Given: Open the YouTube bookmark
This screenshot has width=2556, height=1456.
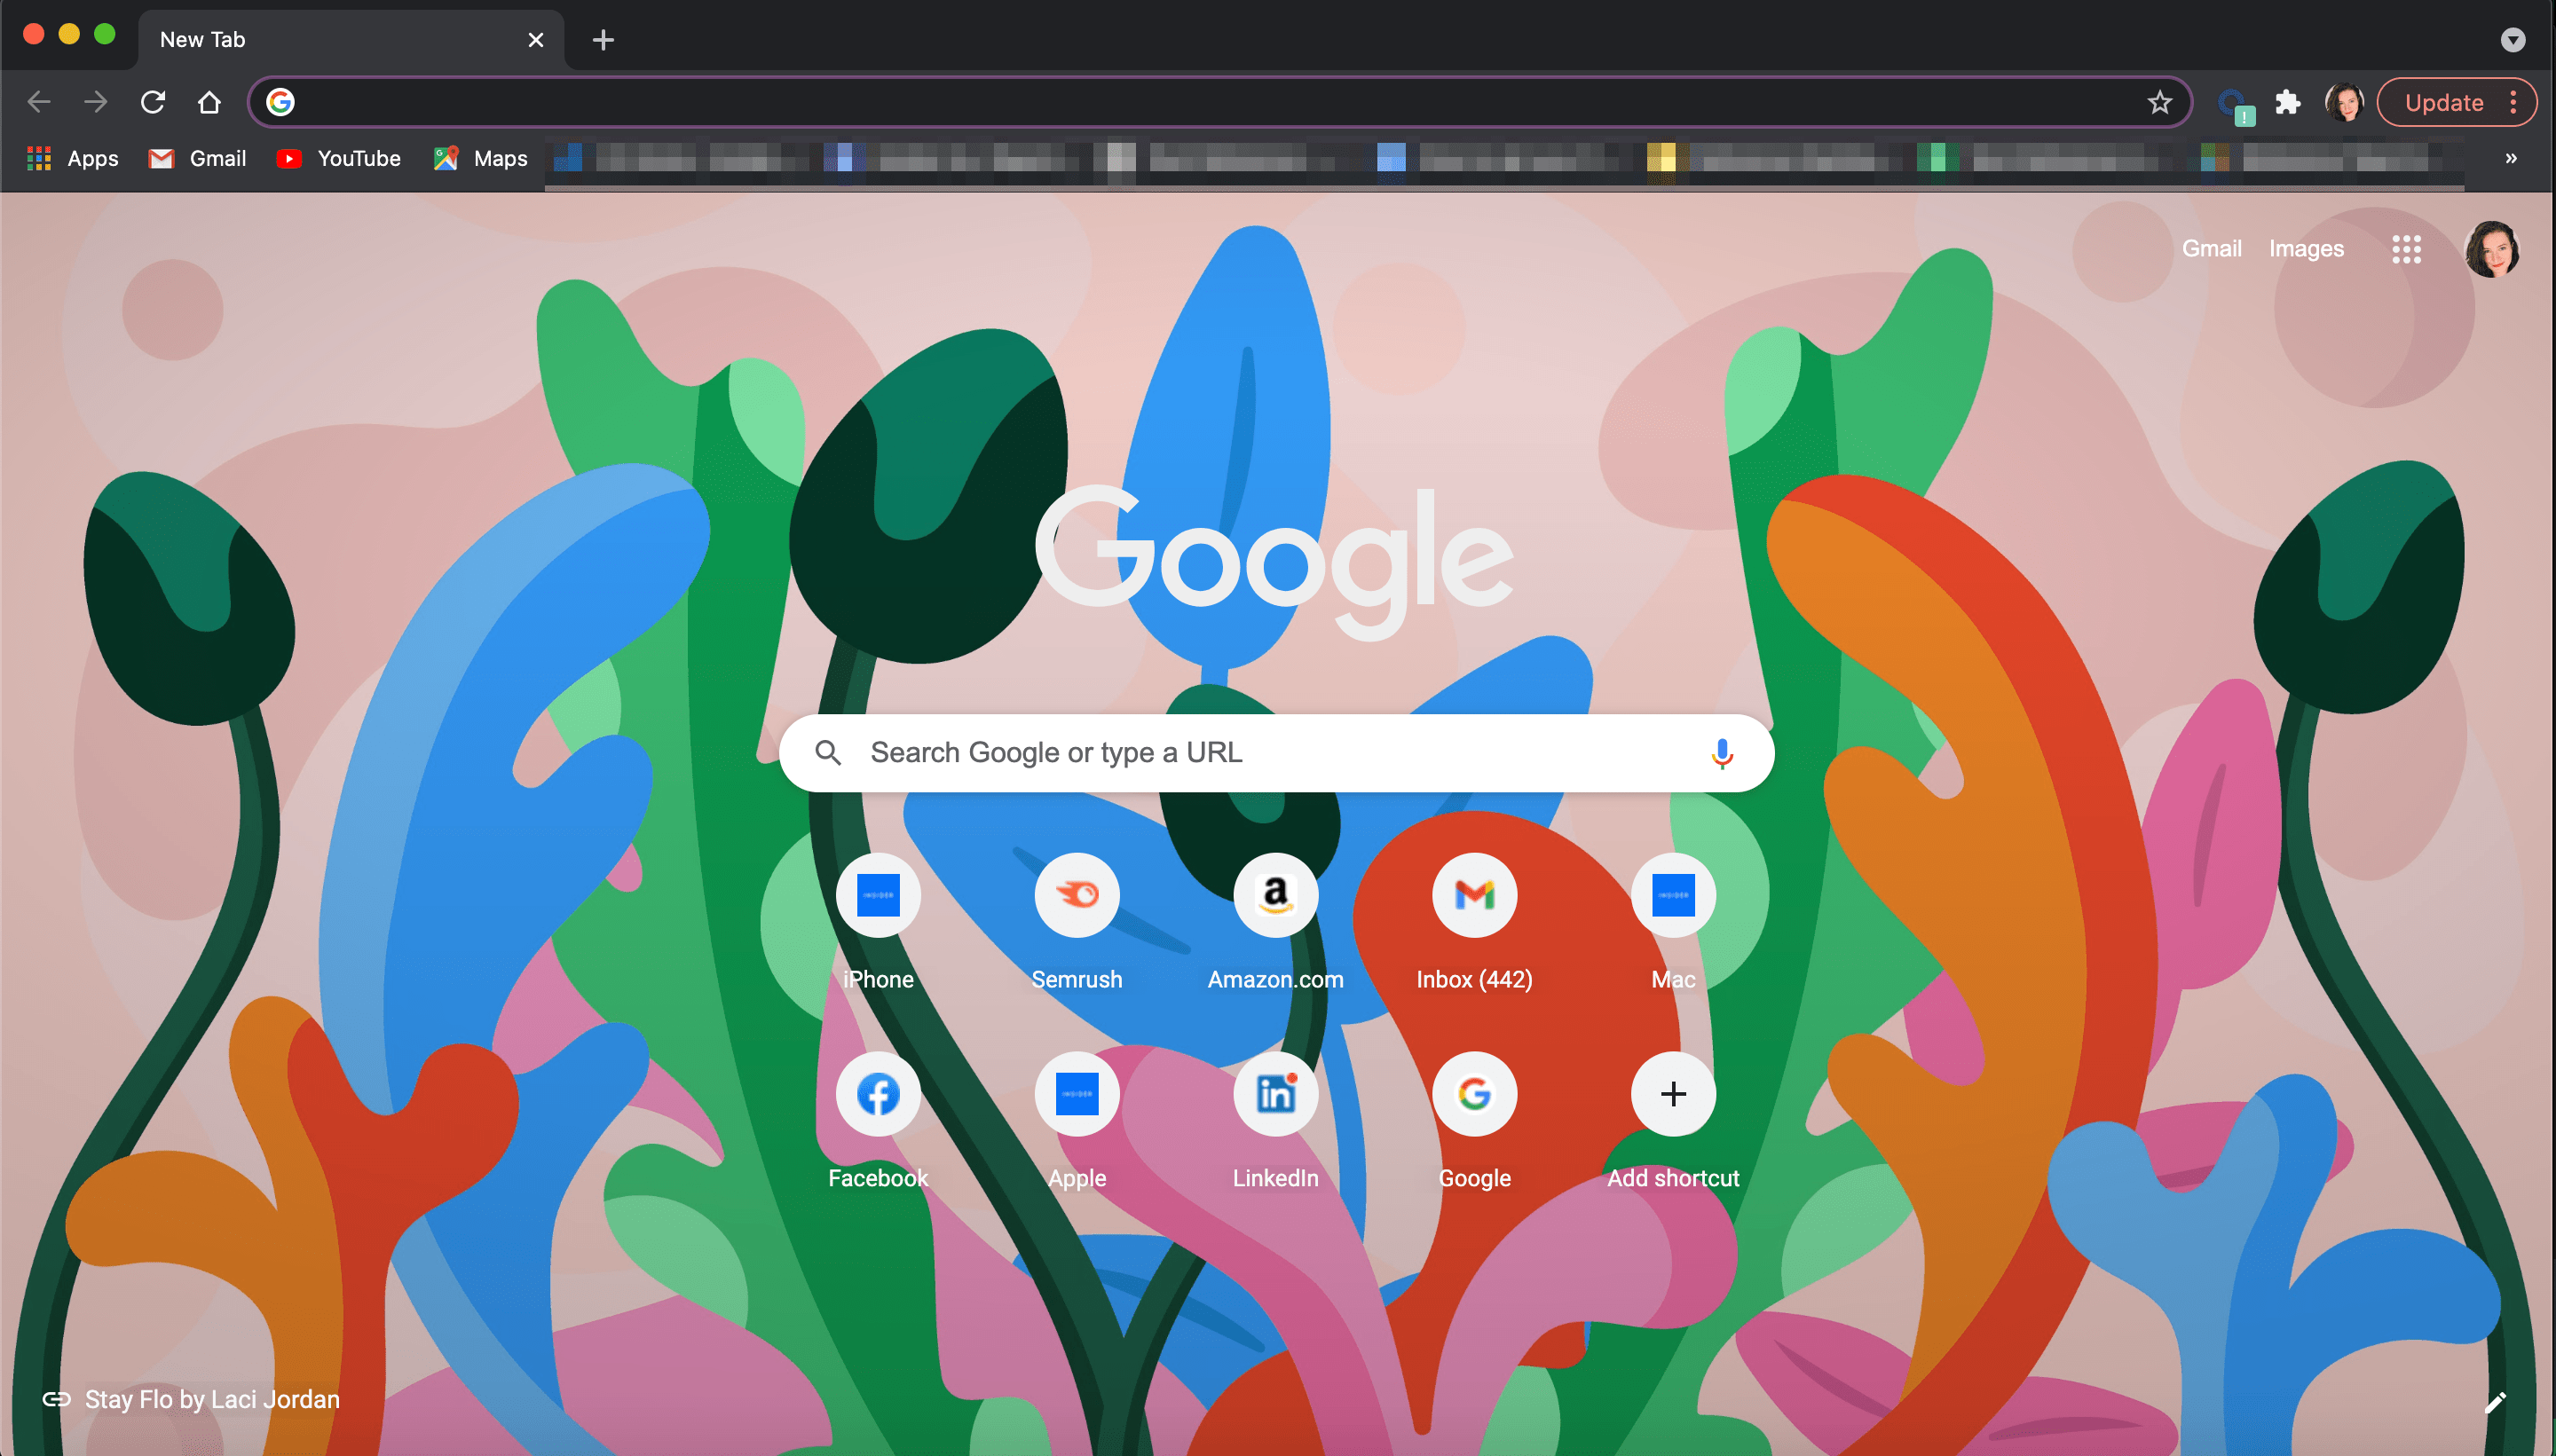Looking at the screenshot, I should [x=339, y=158].
